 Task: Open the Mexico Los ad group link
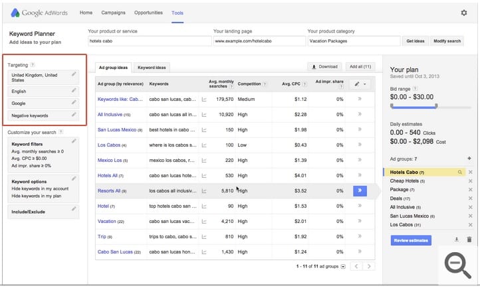109,161
